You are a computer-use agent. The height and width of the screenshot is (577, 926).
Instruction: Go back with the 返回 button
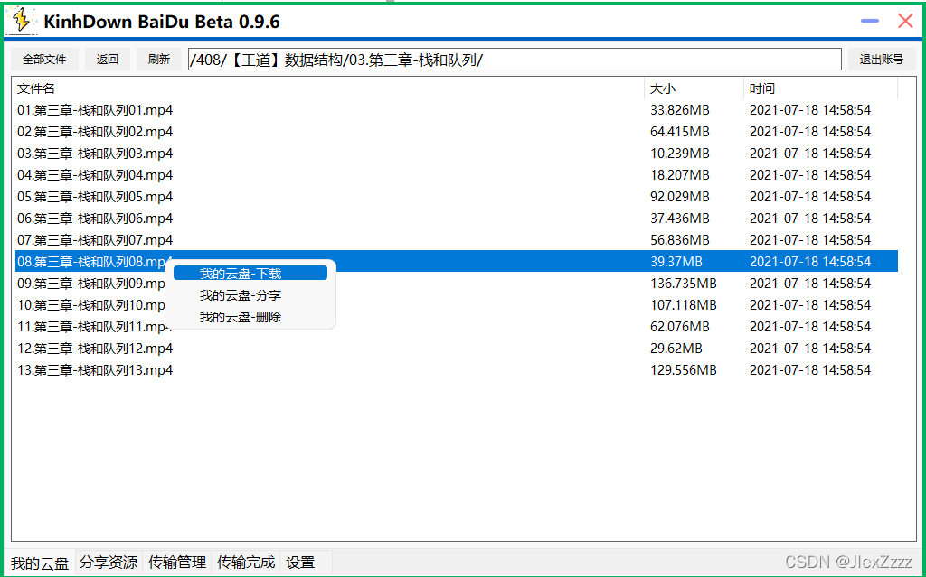coord(108,59)
